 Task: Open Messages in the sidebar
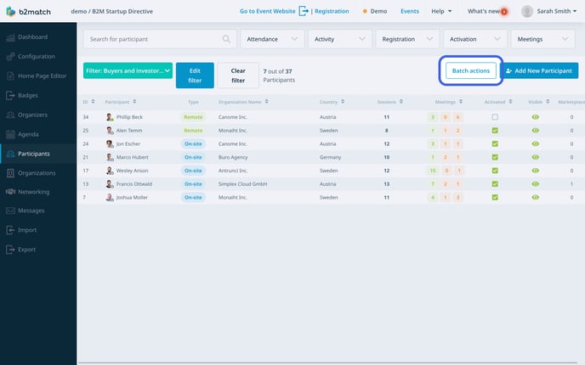[x=31, y=211]
